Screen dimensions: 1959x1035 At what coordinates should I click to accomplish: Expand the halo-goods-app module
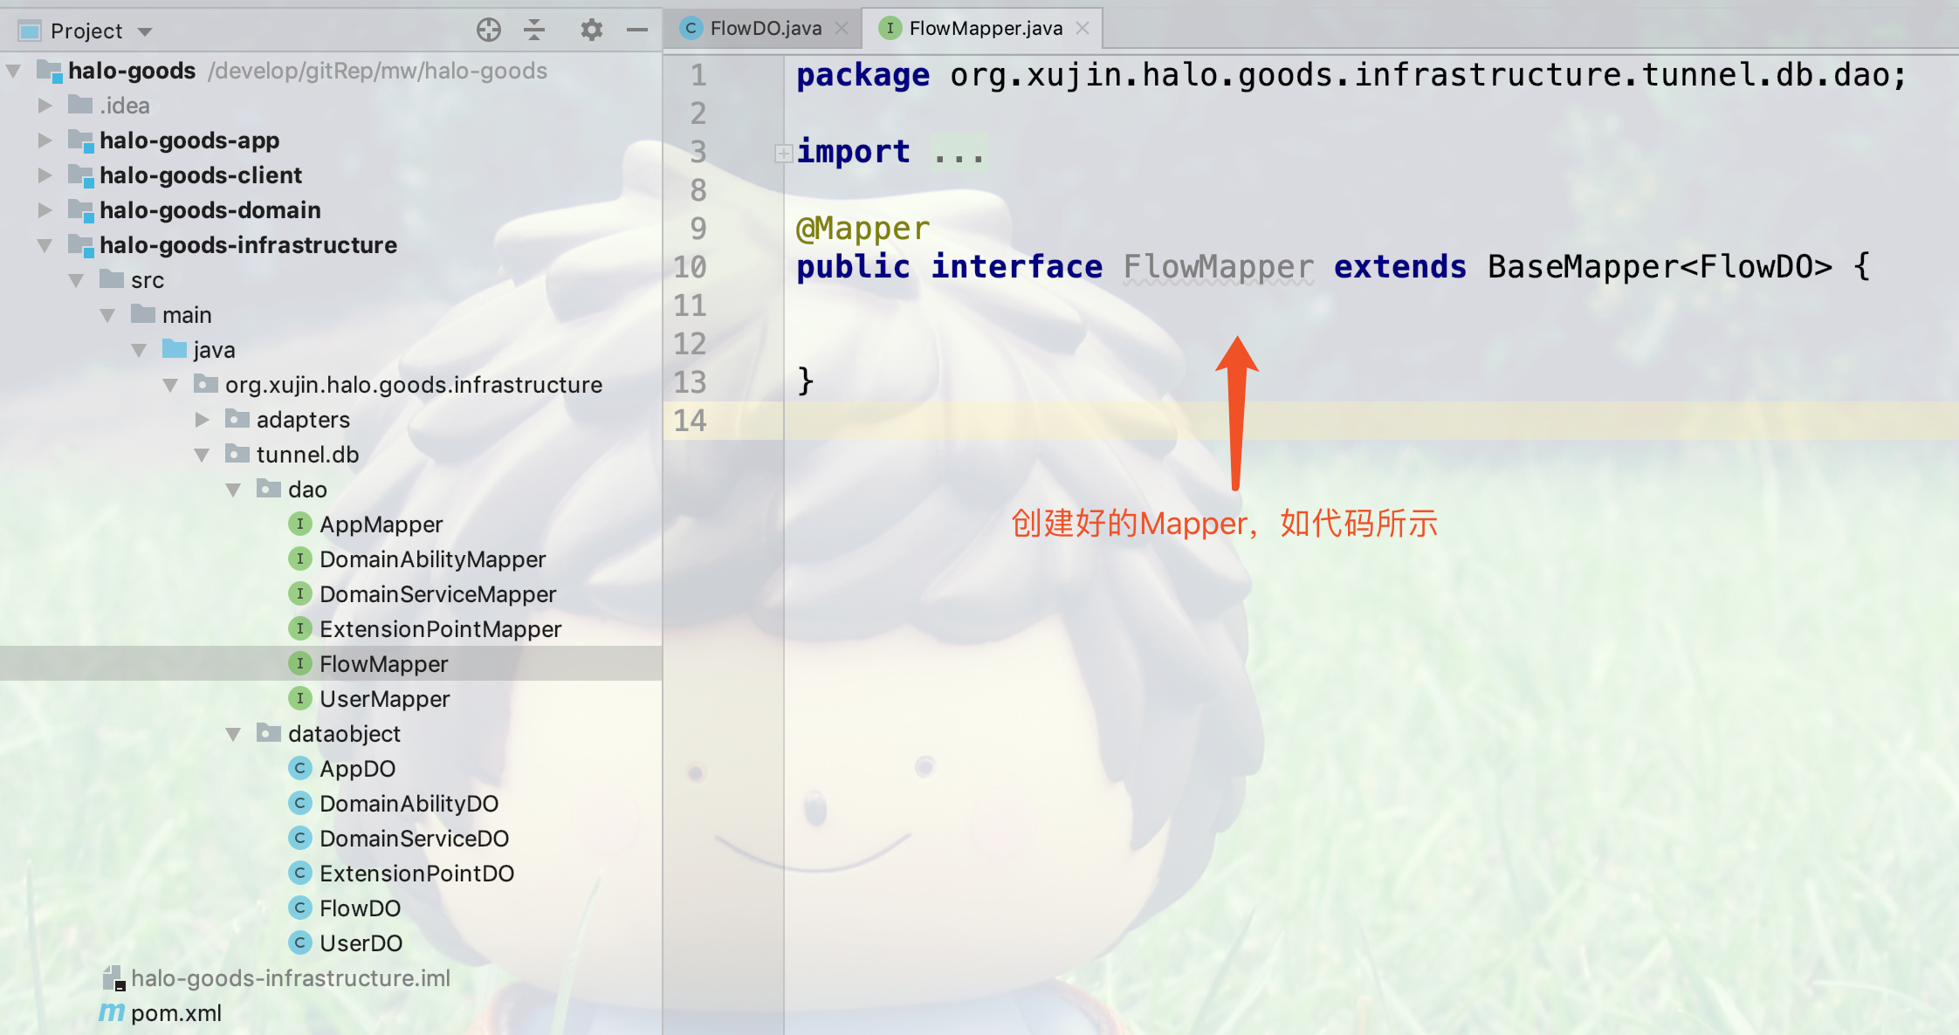(45, 141)
